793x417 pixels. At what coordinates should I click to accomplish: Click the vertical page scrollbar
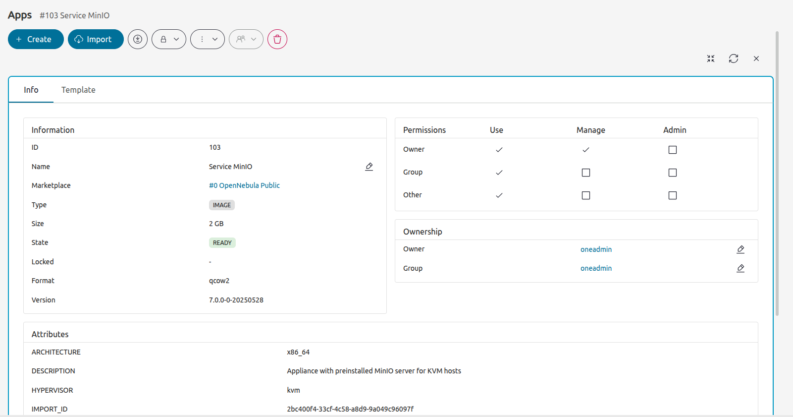(x=777, y=174)
